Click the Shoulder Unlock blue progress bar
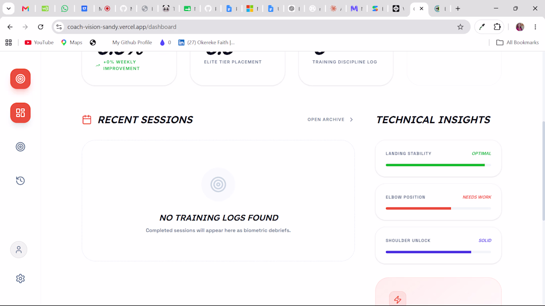Viewport: 545px width, 306px height. [x=429, y=252]
